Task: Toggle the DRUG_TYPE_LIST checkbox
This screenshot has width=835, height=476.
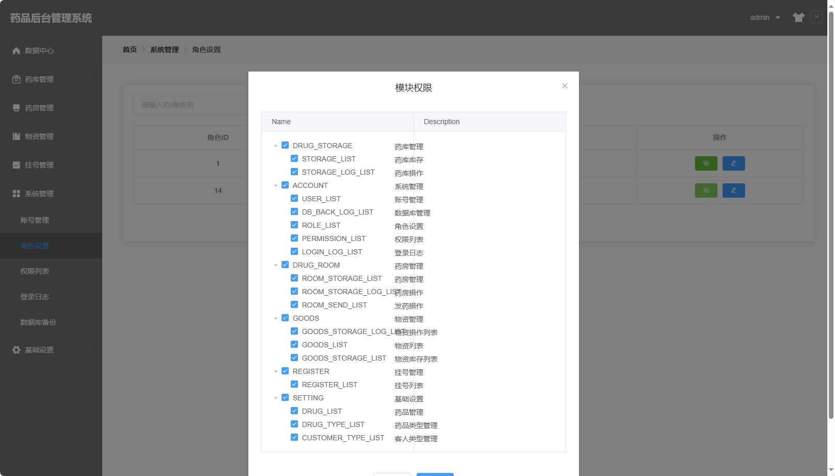Action: 294,424
